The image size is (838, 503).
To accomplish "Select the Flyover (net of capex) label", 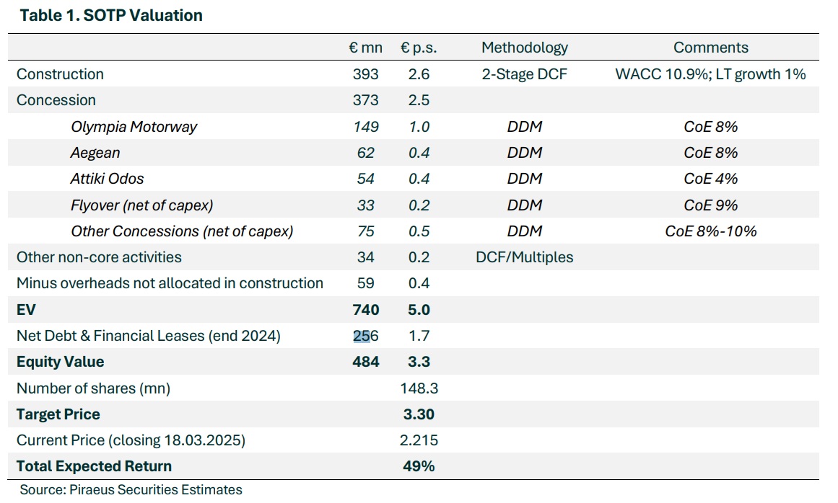I will 142,205.
